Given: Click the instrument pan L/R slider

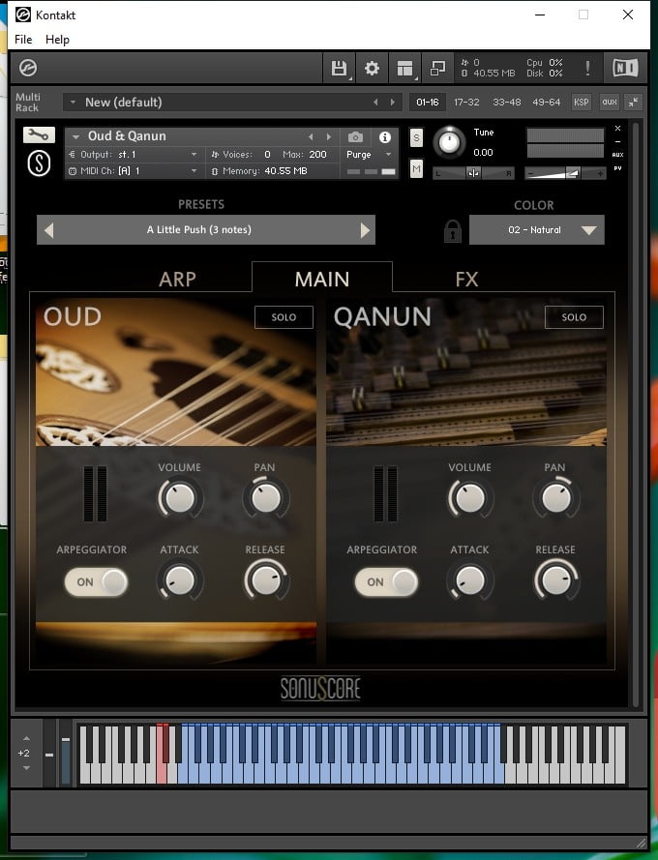Looking at the screenshot, I should coord(473,173).
